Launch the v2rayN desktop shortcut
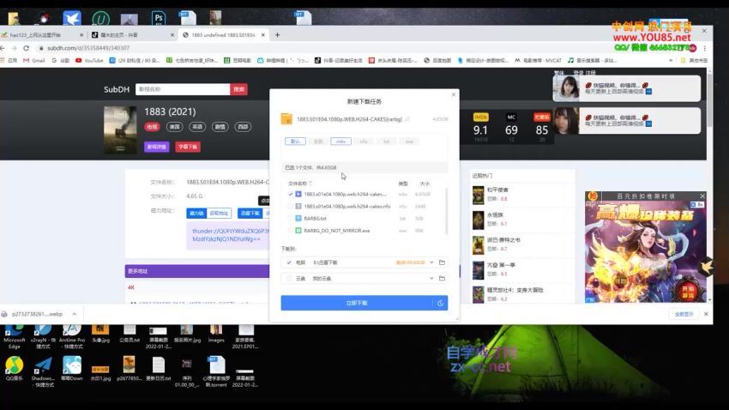This screenshot has height=410, width=729. [x=43, y=337]
